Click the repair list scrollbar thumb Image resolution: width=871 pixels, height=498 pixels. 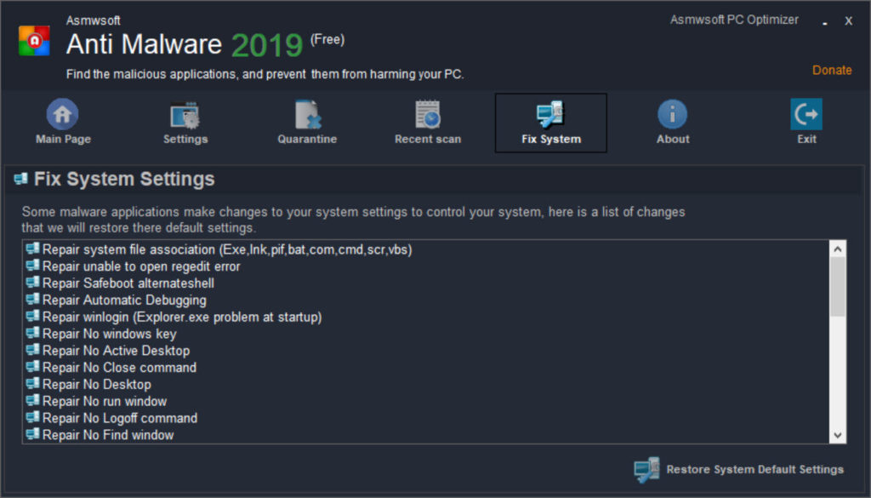[x=838, y=287]
